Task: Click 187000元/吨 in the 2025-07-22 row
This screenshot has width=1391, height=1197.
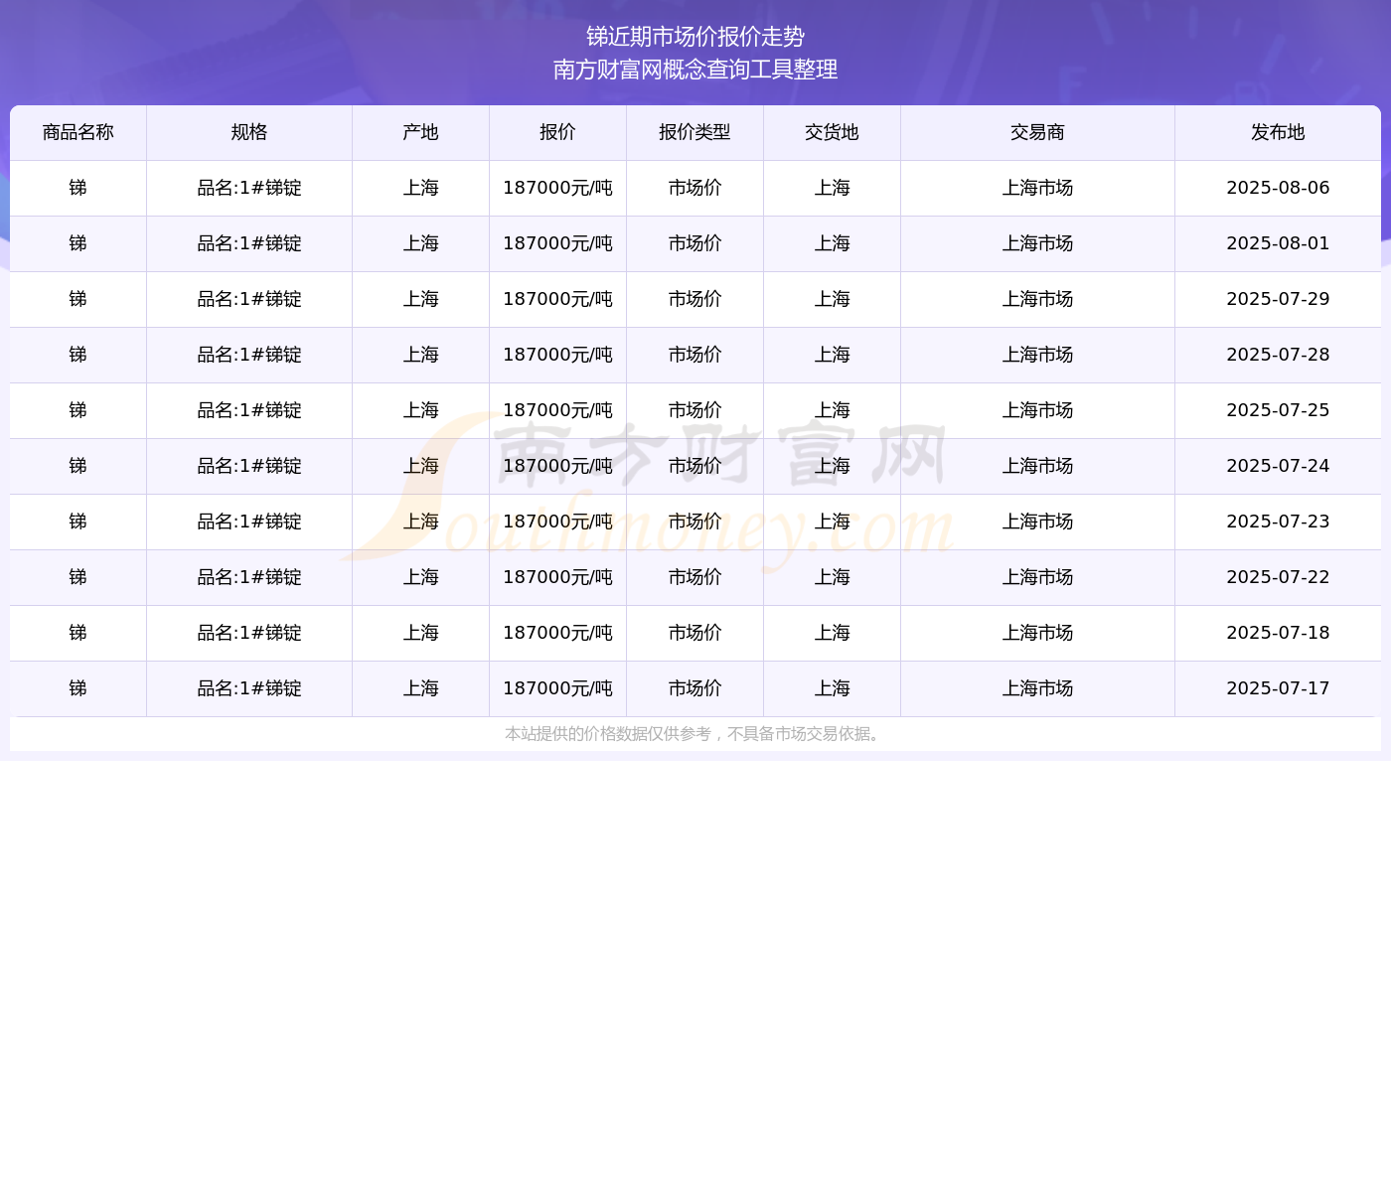Action: pos(557,577)
